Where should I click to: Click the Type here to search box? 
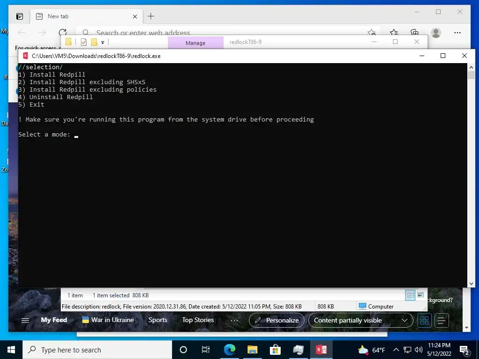97,350
